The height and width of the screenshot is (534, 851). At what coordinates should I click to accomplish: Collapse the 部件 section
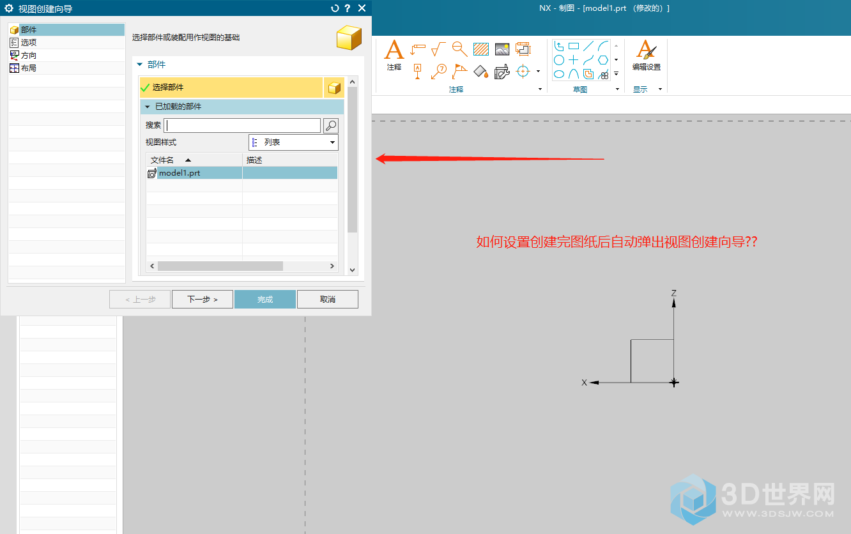click(x=140, y=65)
